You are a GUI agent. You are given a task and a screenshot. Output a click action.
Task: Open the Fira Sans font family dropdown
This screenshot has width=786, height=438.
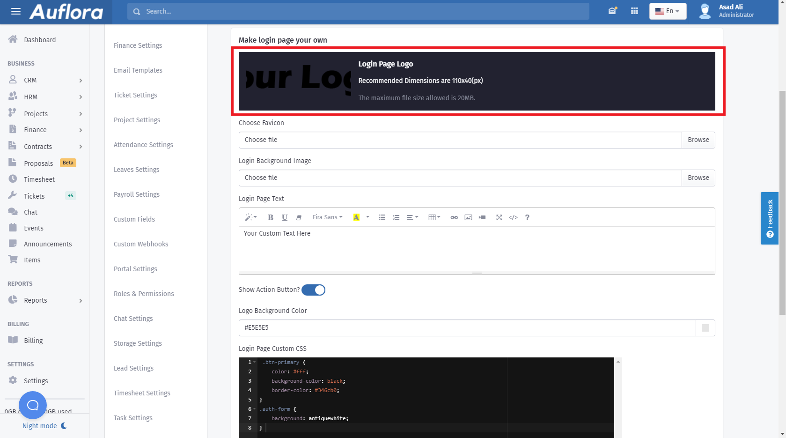[327, 217]
